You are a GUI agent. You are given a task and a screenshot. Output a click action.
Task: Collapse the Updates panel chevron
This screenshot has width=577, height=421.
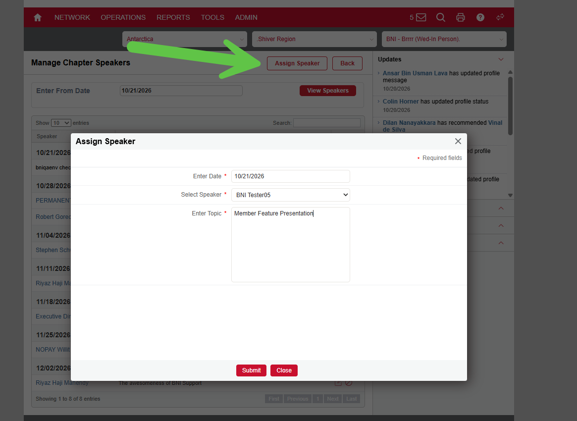(x=501, y=59)
